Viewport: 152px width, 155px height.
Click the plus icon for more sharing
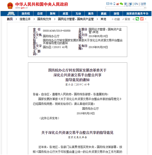pos(146,19)
